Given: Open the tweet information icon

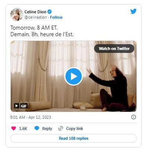Looking at the screenshot, I should pos(134,117).
